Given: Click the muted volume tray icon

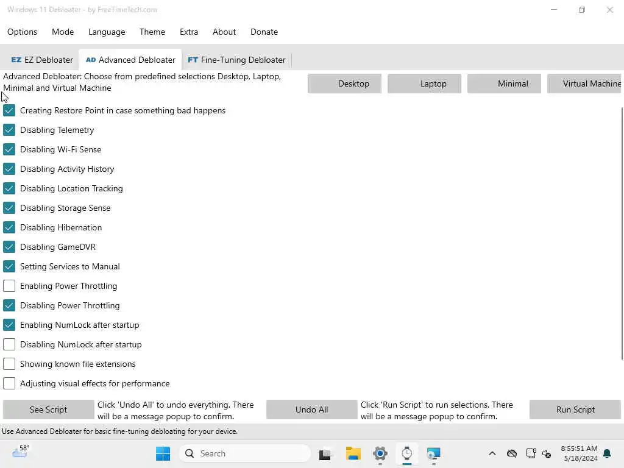Looking at the screenshot, I should [547, 453].
